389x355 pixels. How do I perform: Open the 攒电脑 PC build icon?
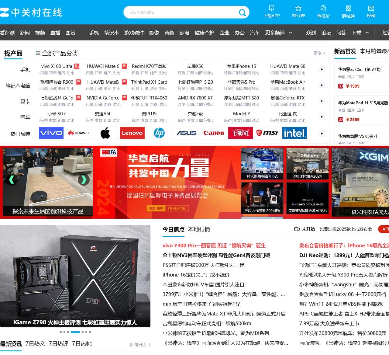click(x=348, y=8)
